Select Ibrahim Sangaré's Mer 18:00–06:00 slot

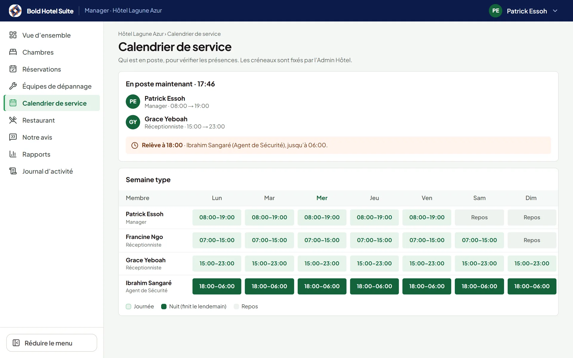tap(322, 286)
